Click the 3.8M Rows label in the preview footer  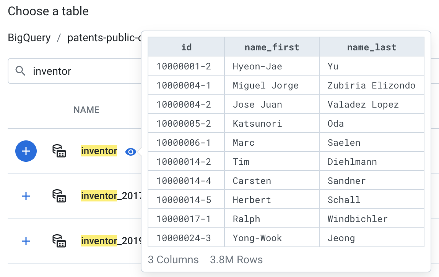point(236,260)
